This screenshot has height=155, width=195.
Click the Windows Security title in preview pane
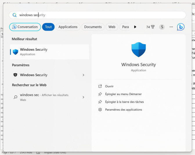(138, 64)
